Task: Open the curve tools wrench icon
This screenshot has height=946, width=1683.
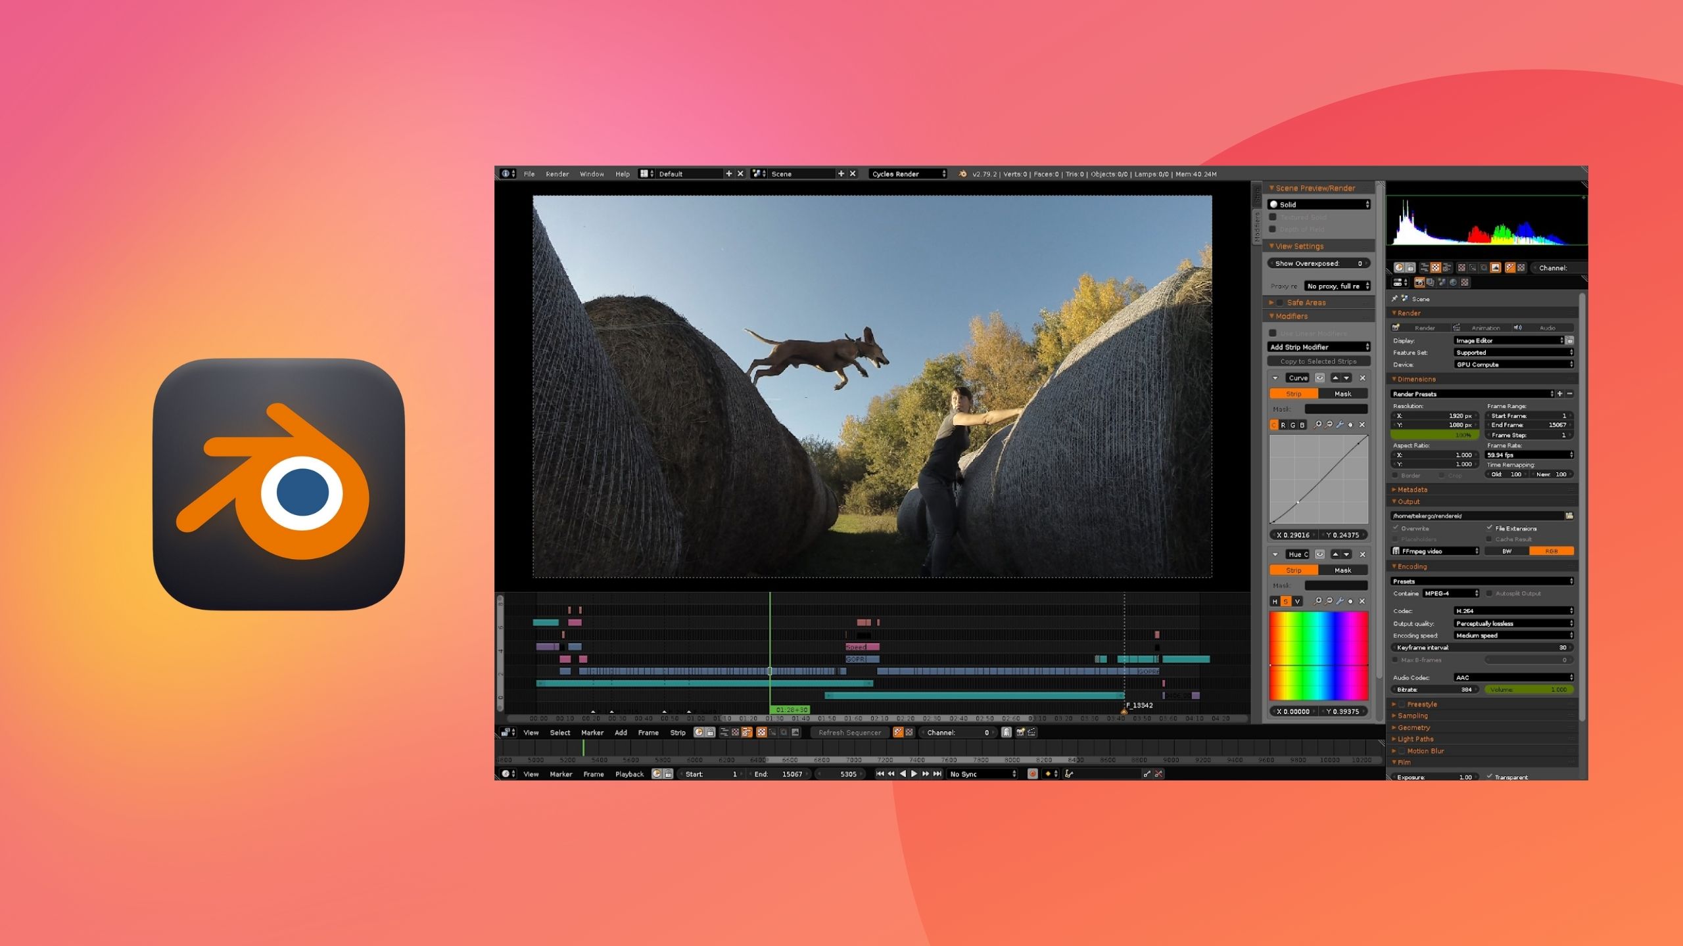Action: (x=1340, y=425)
